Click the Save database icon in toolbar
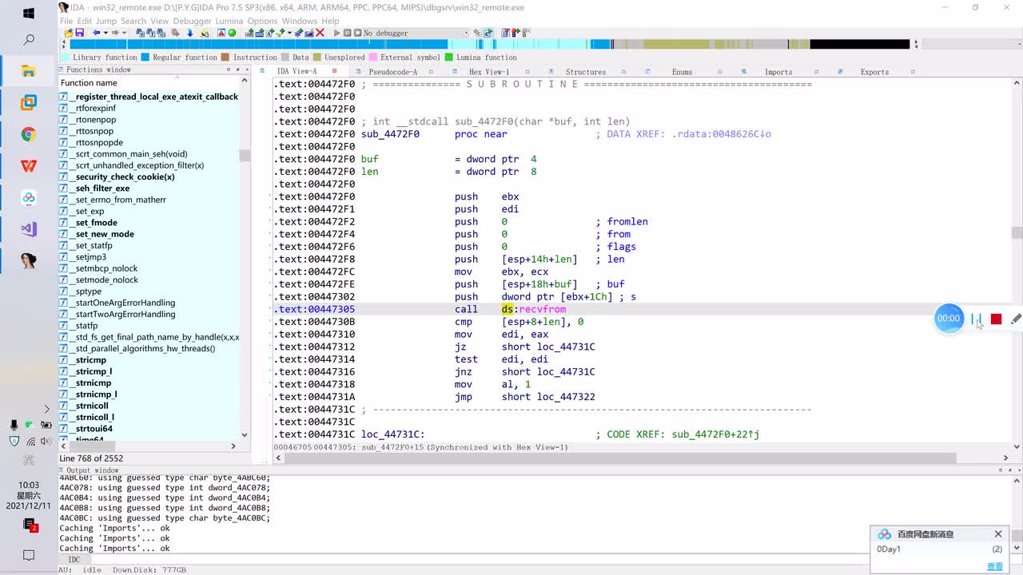This screenshot has width=1023, height=575. [x=79, y=33]
